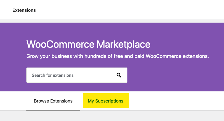The height and width of the screenshot is (121, 224).
Task: Click the words WooCommerce extensions in the subtitle
Action: coord(177,56)
